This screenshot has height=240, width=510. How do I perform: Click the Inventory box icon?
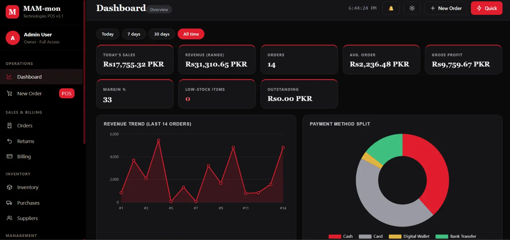point(10,187)
